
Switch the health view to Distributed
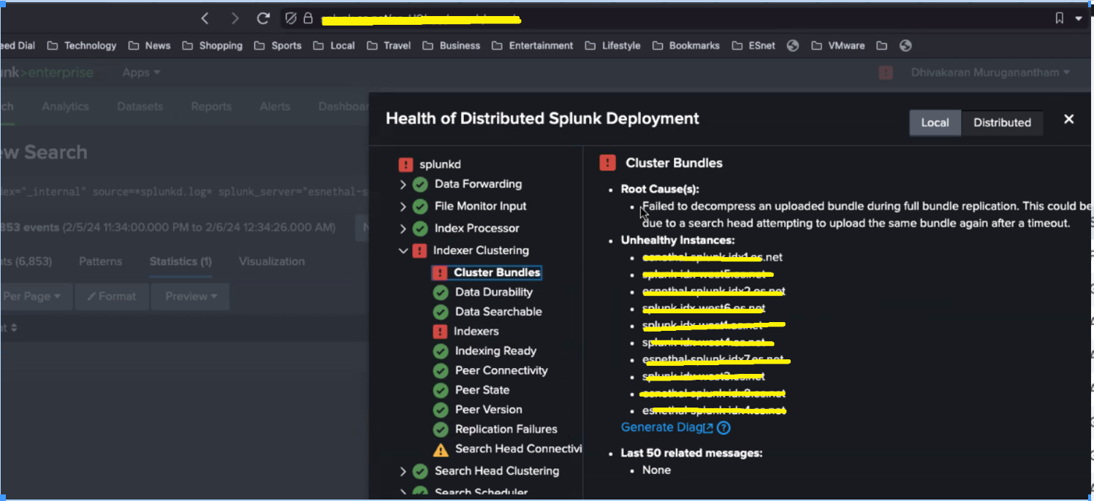click(x=1002, y=122)
